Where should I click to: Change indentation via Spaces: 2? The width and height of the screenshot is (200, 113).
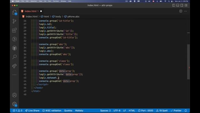tap(105, 110)
